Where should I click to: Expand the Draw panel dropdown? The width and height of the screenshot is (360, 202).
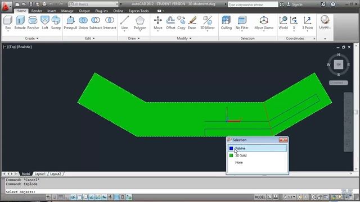point(134,39)
